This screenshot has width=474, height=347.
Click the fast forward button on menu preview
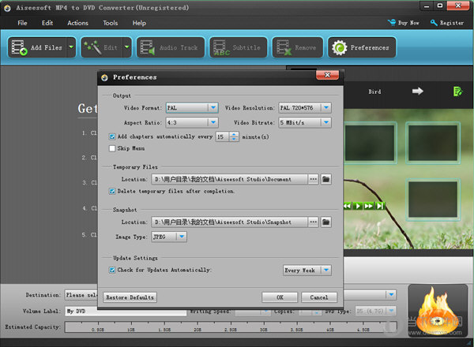[368, 206]
